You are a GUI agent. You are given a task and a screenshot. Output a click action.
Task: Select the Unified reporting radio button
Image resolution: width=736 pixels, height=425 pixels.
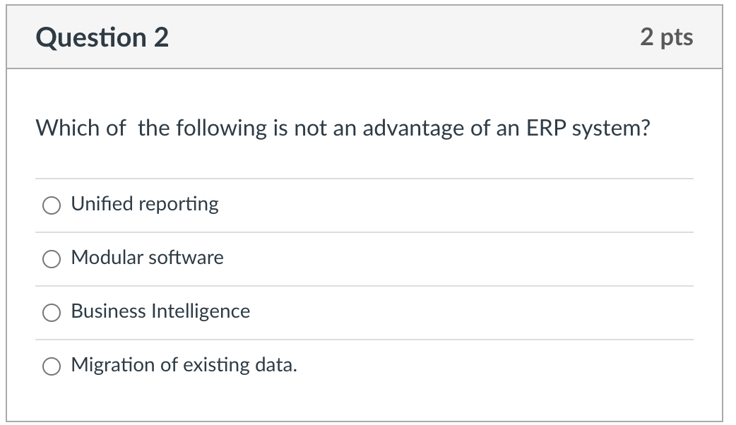(x=51, y=205)
